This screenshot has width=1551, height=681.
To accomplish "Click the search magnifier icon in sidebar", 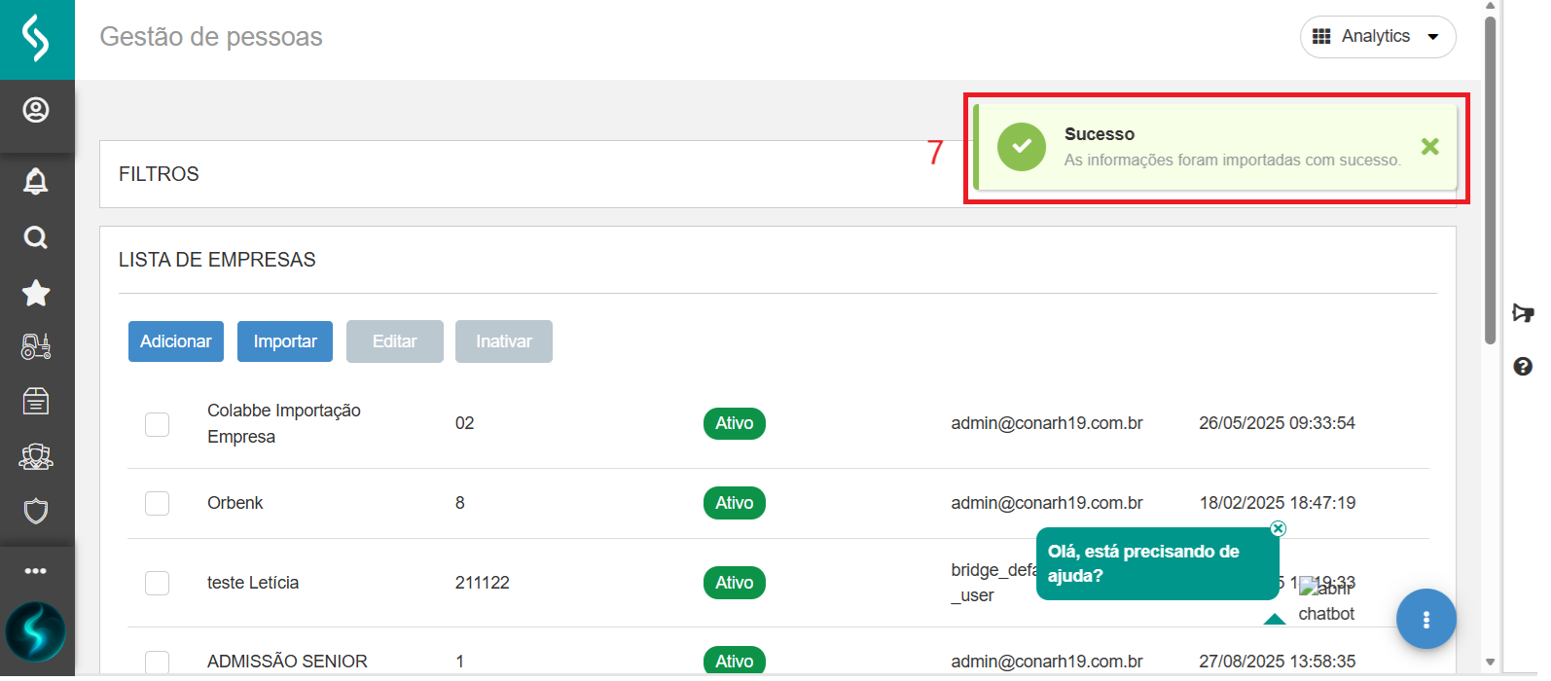I will (36, 237).
